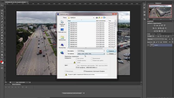Image resolution: width=174 pixels, height=98 pixels.
Task: Add Brightness/Contrast adjustment
Action: pos(155,25)
